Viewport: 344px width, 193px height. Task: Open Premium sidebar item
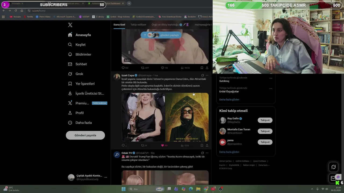87,103
